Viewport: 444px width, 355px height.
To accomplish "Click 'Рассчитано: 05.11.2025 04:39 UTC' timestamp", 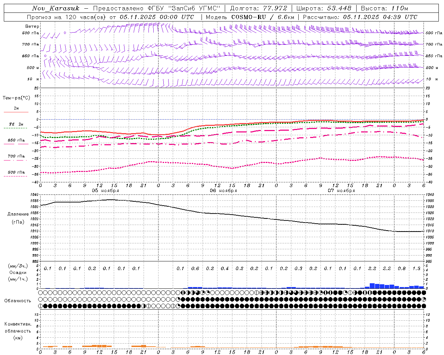I will pos(360,17).
